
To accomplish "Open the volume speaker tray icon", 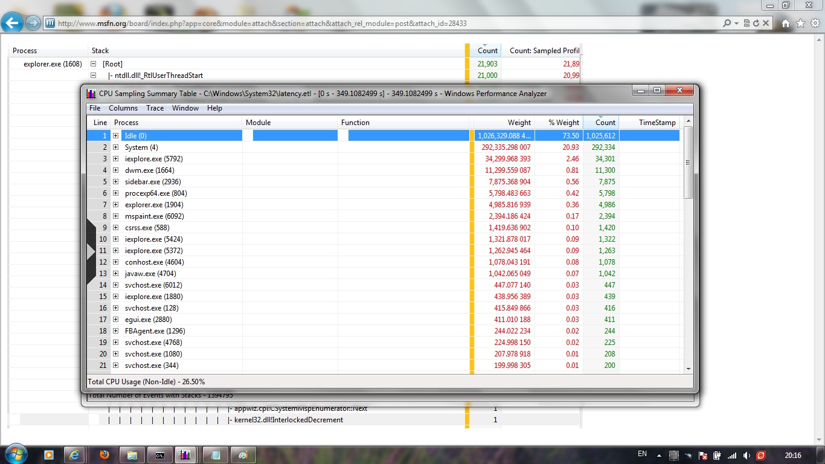I will coord(746,456).
